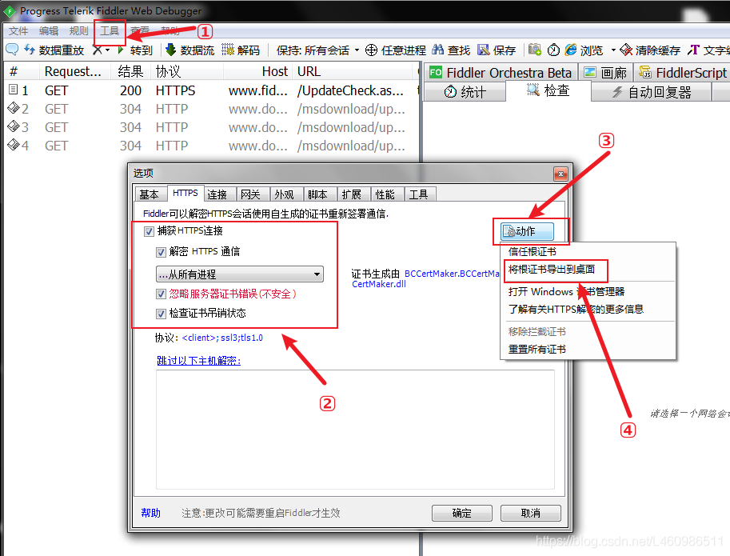The width and height of the screenshot is (730, 556).
Task: Click the 浏览 browser toolbar button
Action: click(584, 50)
